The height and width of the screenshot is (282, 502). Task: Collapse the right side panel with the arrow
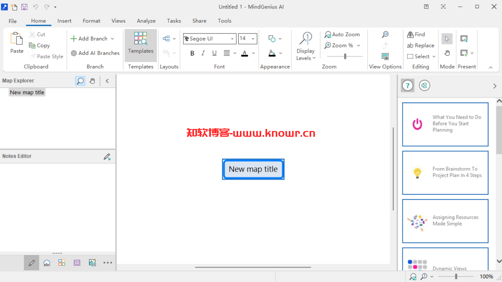click(x=495, y=86)
